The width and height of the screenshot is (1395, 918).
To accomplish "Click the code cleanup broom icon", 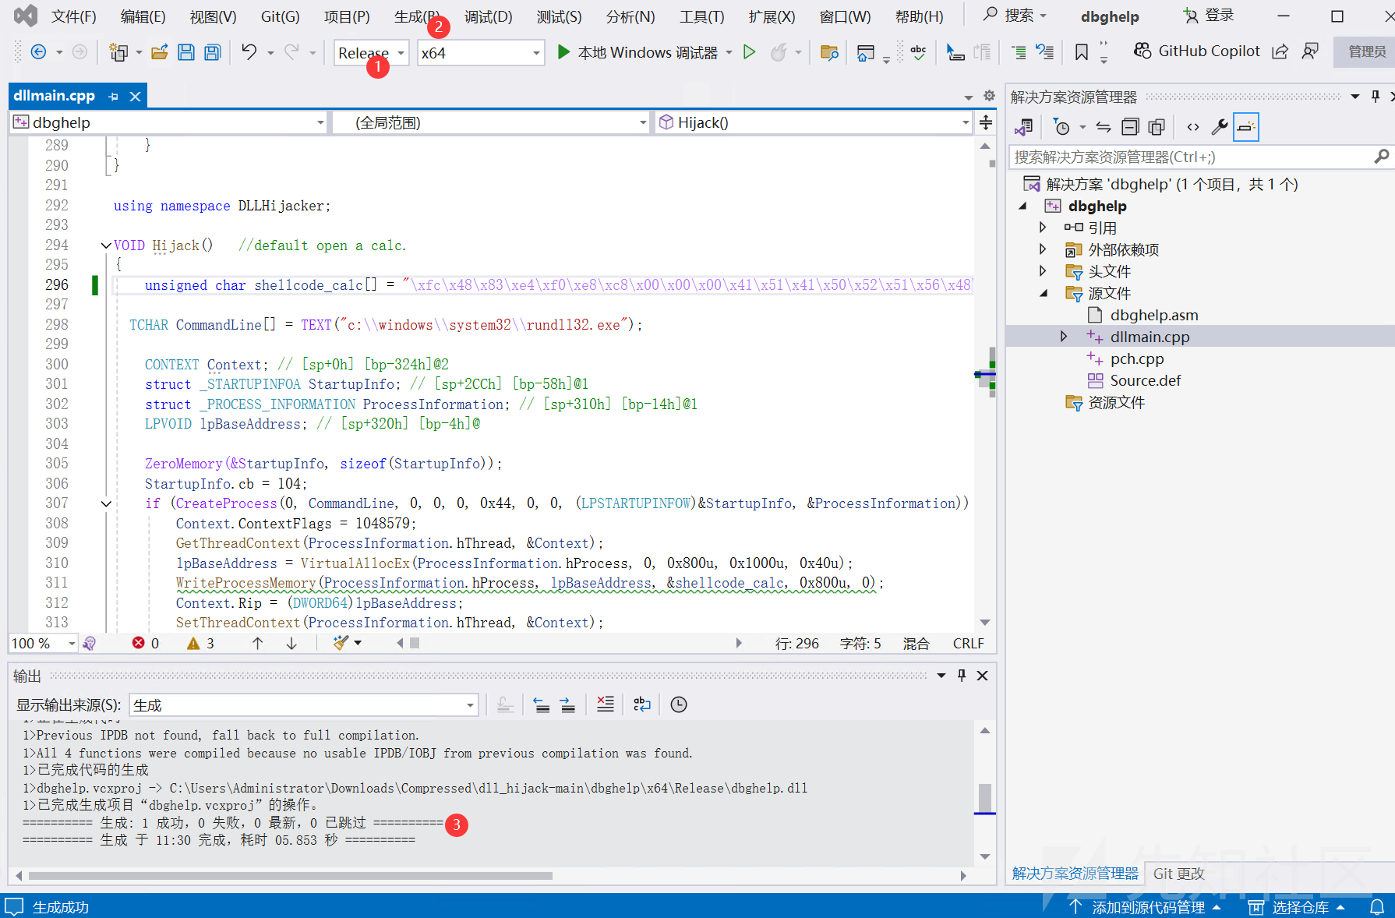I will coord(341,643).
